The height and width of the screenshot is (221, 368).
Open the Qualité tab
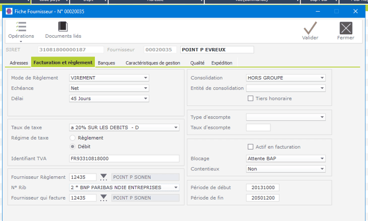pos(197,63)
